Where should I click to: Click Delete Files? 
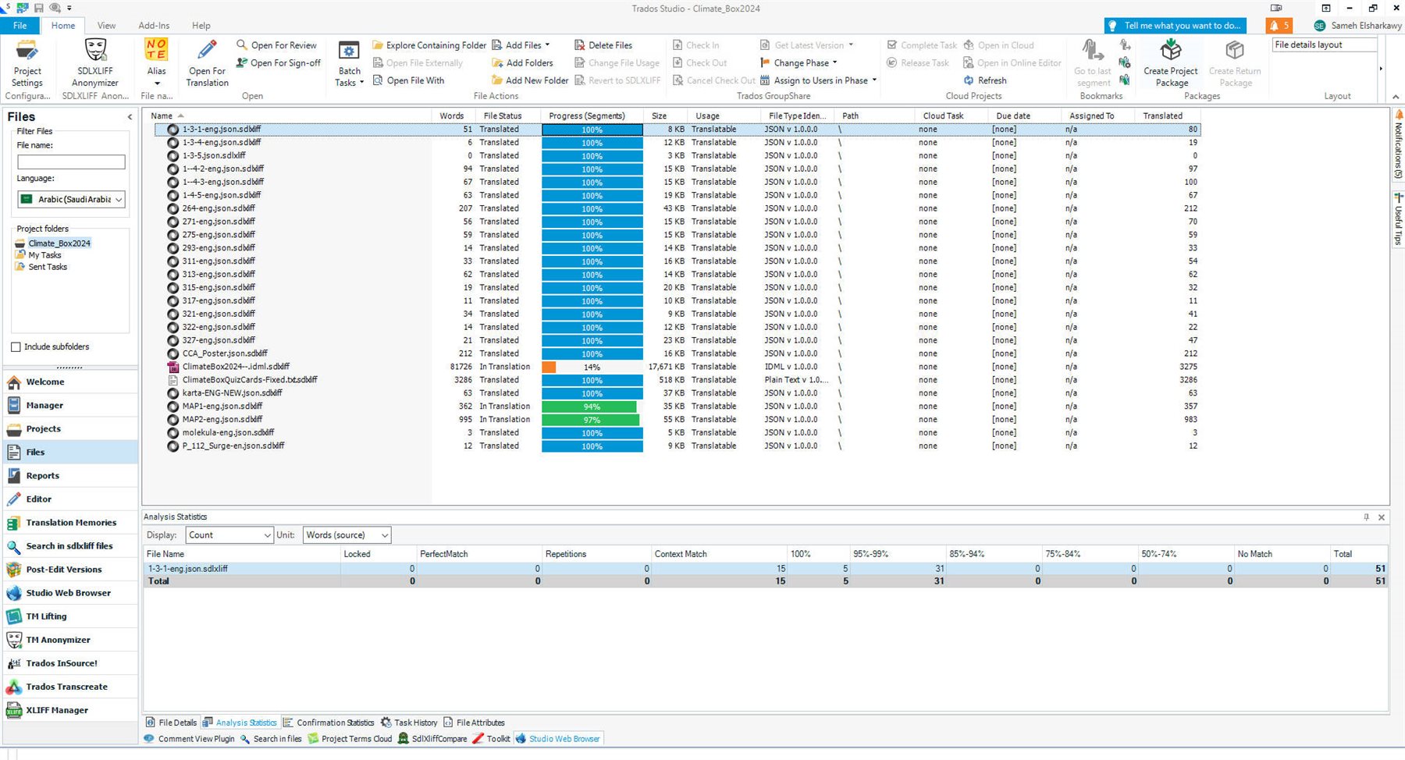click(603, 45)
